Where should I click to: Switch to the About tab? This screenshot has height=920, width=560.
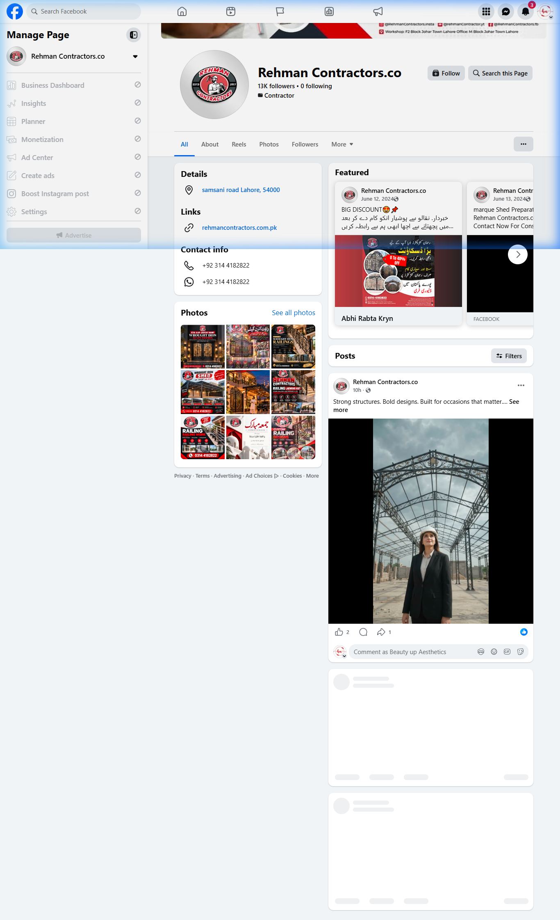(210, 144)
